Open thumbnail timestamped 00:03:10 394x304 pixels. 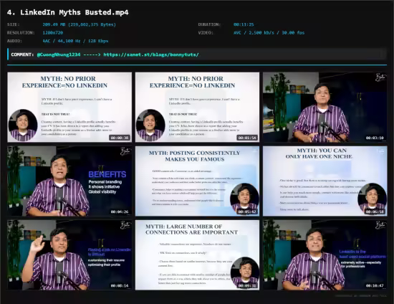tap(325, 108)
